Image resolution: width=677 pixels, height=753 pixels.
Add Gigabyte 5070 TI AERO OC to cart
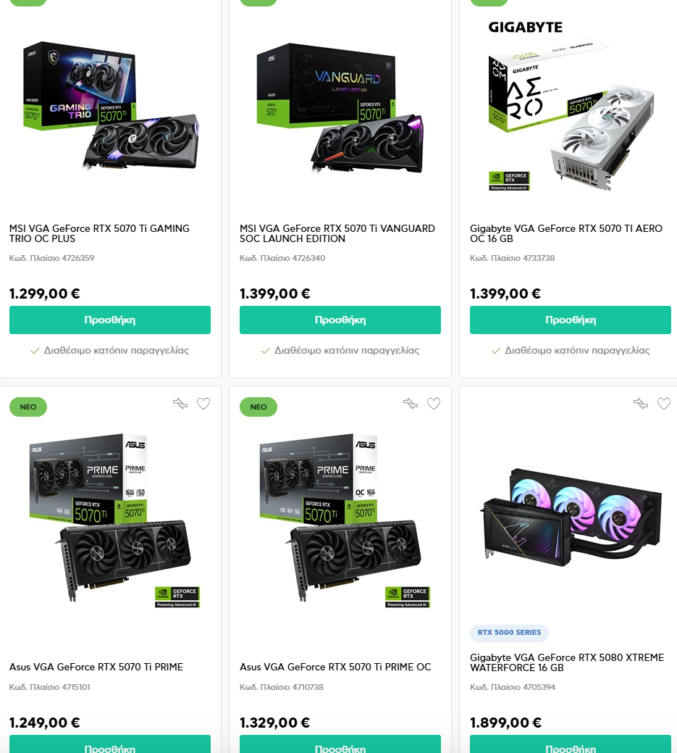click(571, 320)
